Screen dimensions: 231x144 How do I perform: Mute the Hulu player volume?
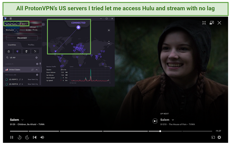pyautogui.click(x=42, y=137)
